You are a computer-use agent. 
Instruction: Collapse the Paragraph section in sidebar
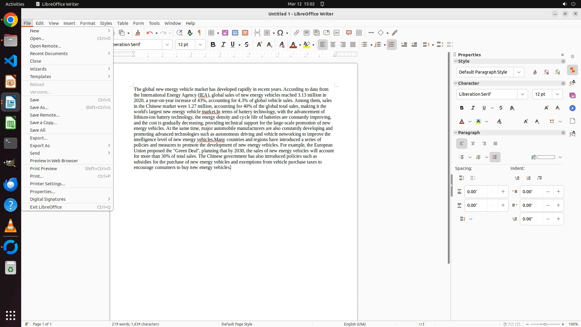456,133
